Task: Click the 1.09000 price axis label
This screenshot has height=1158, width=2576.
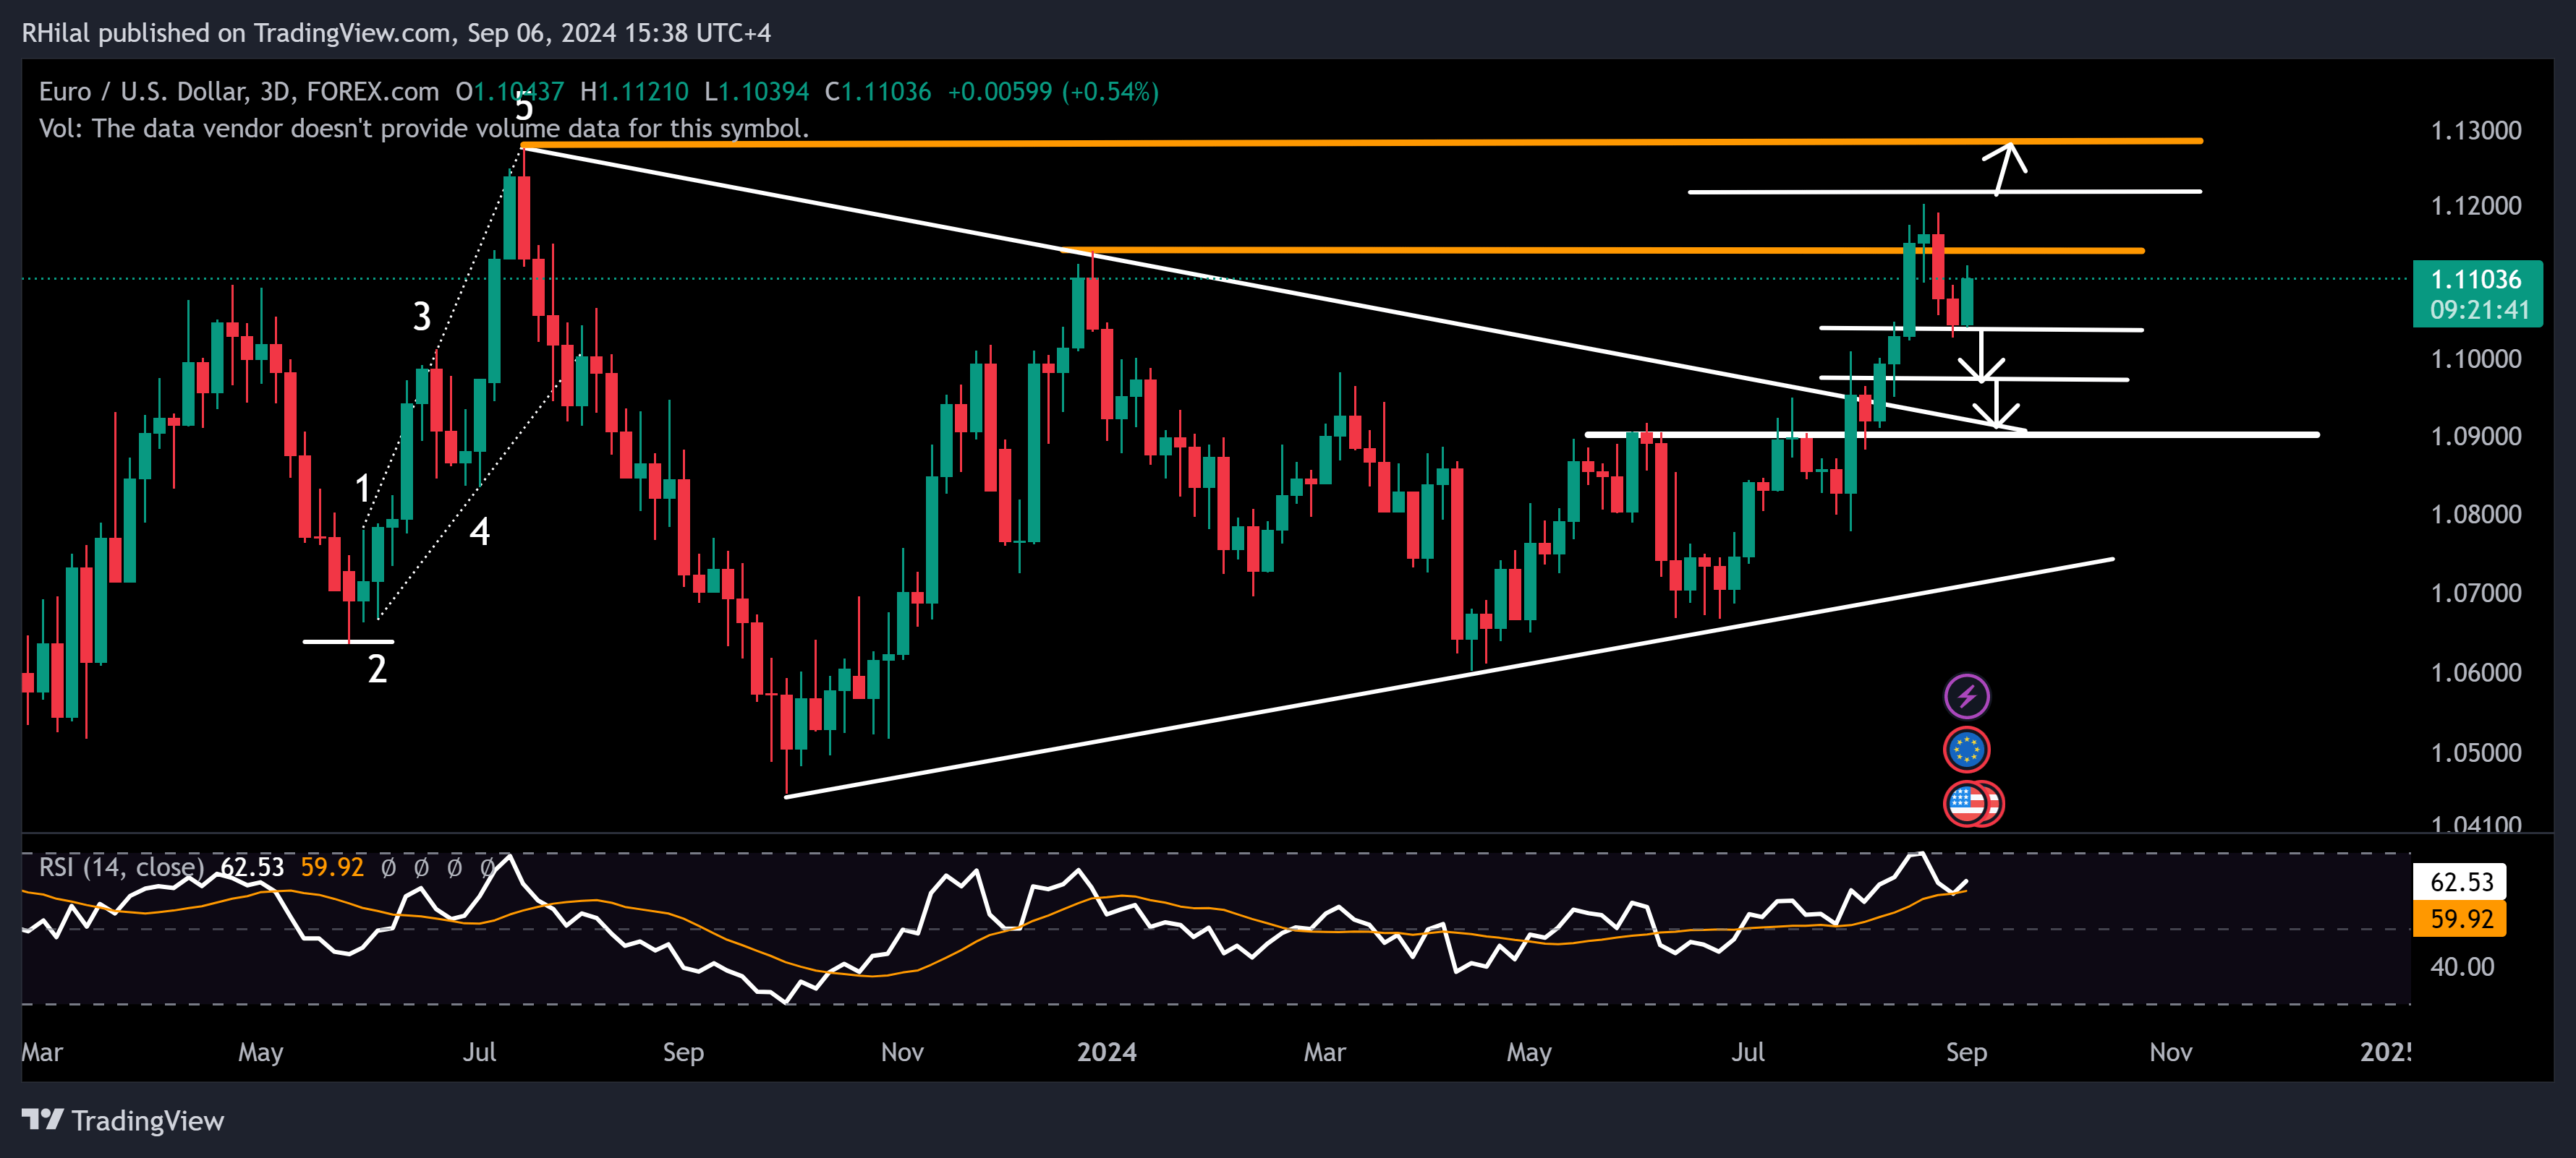Action: click(2476, 437)
